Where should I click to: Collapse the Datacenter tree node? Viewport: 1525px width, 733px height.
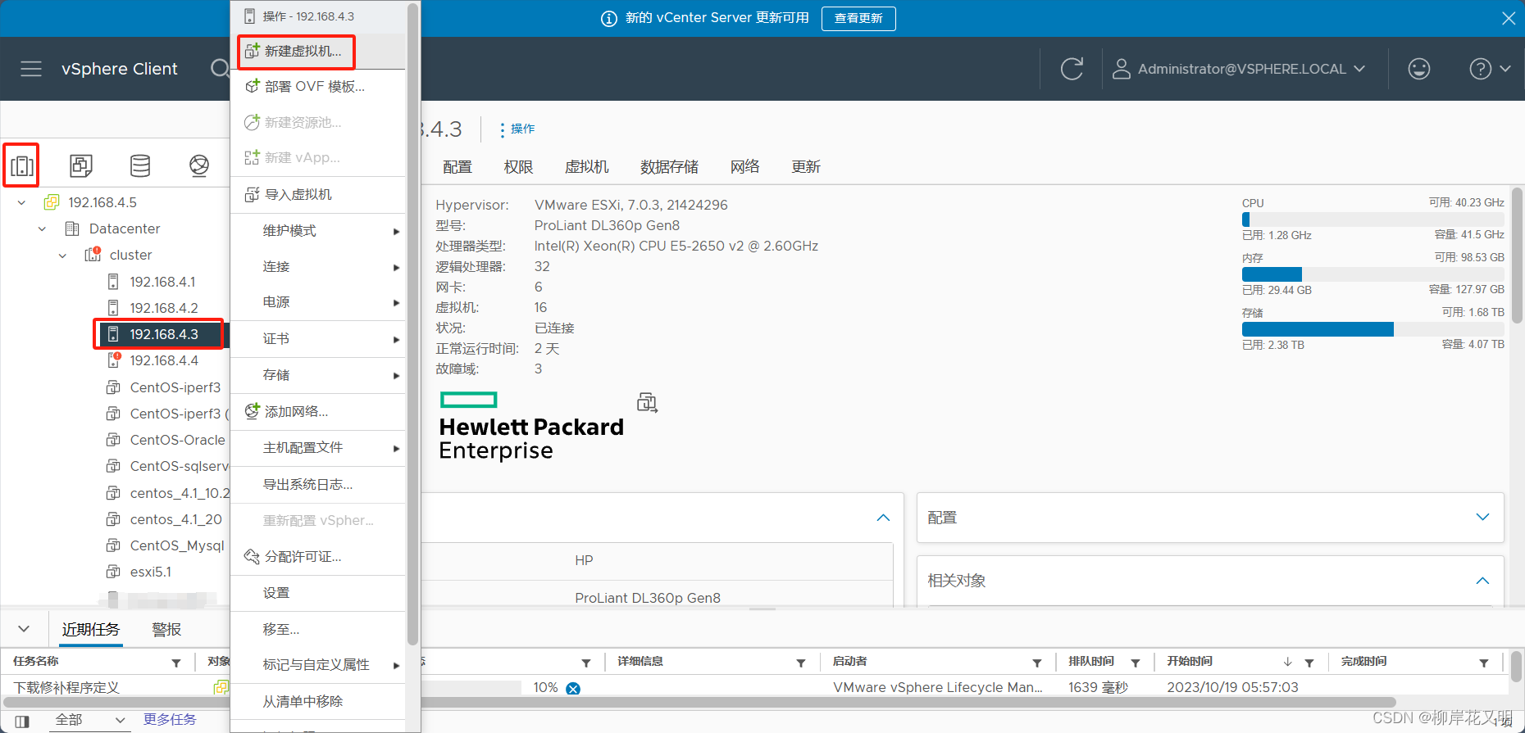[x=42, y=228]
